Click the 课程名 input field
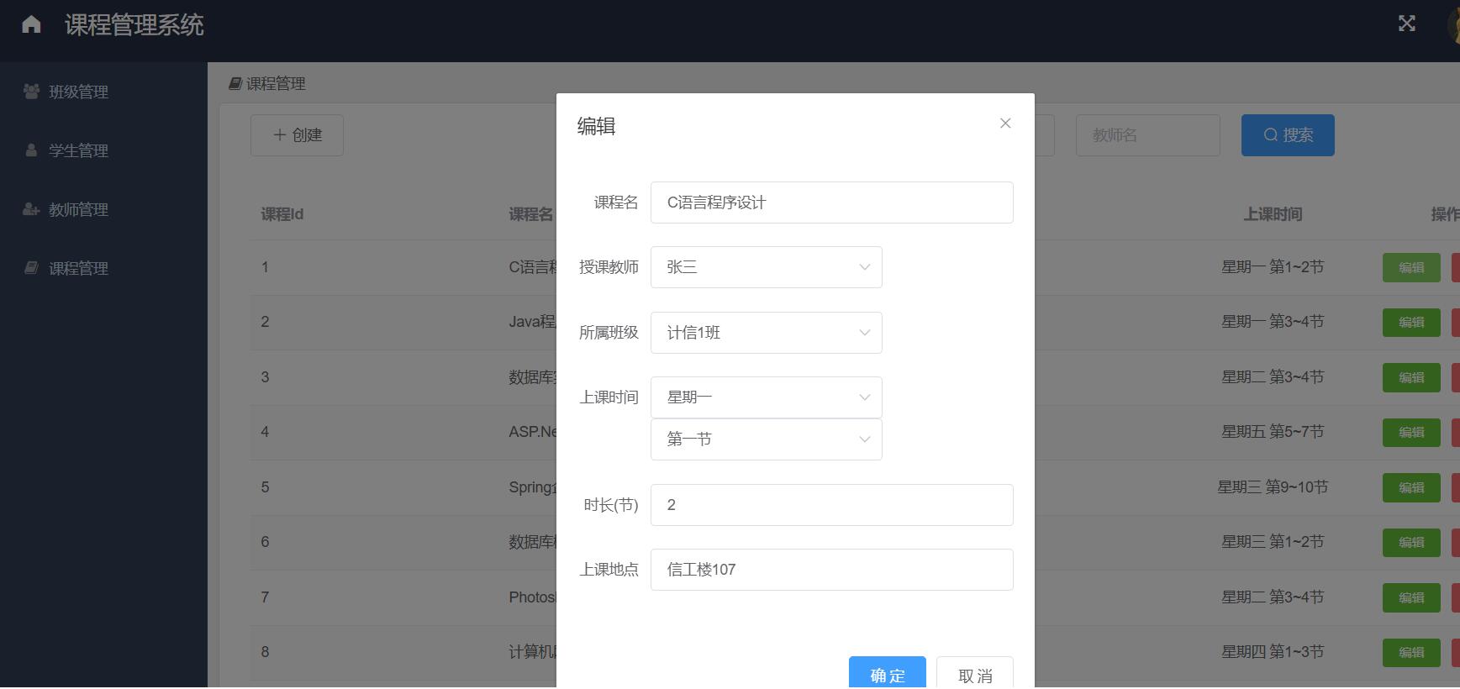Screen dimensions: 1460x689 coord(831,202)
